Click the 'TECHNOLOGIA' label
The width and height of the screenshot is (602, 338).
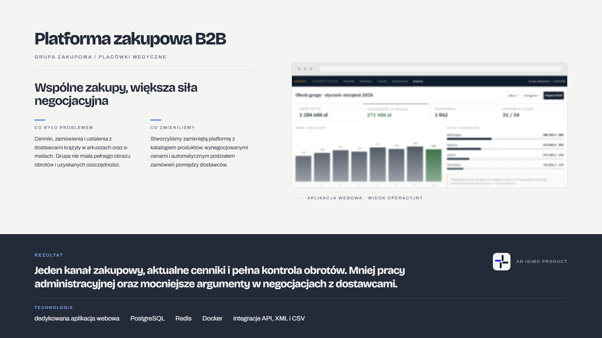pos(54,308)
